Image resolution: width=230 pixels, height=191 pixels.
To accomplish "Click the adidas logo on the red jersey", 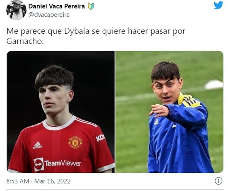I will pos(37,145).
